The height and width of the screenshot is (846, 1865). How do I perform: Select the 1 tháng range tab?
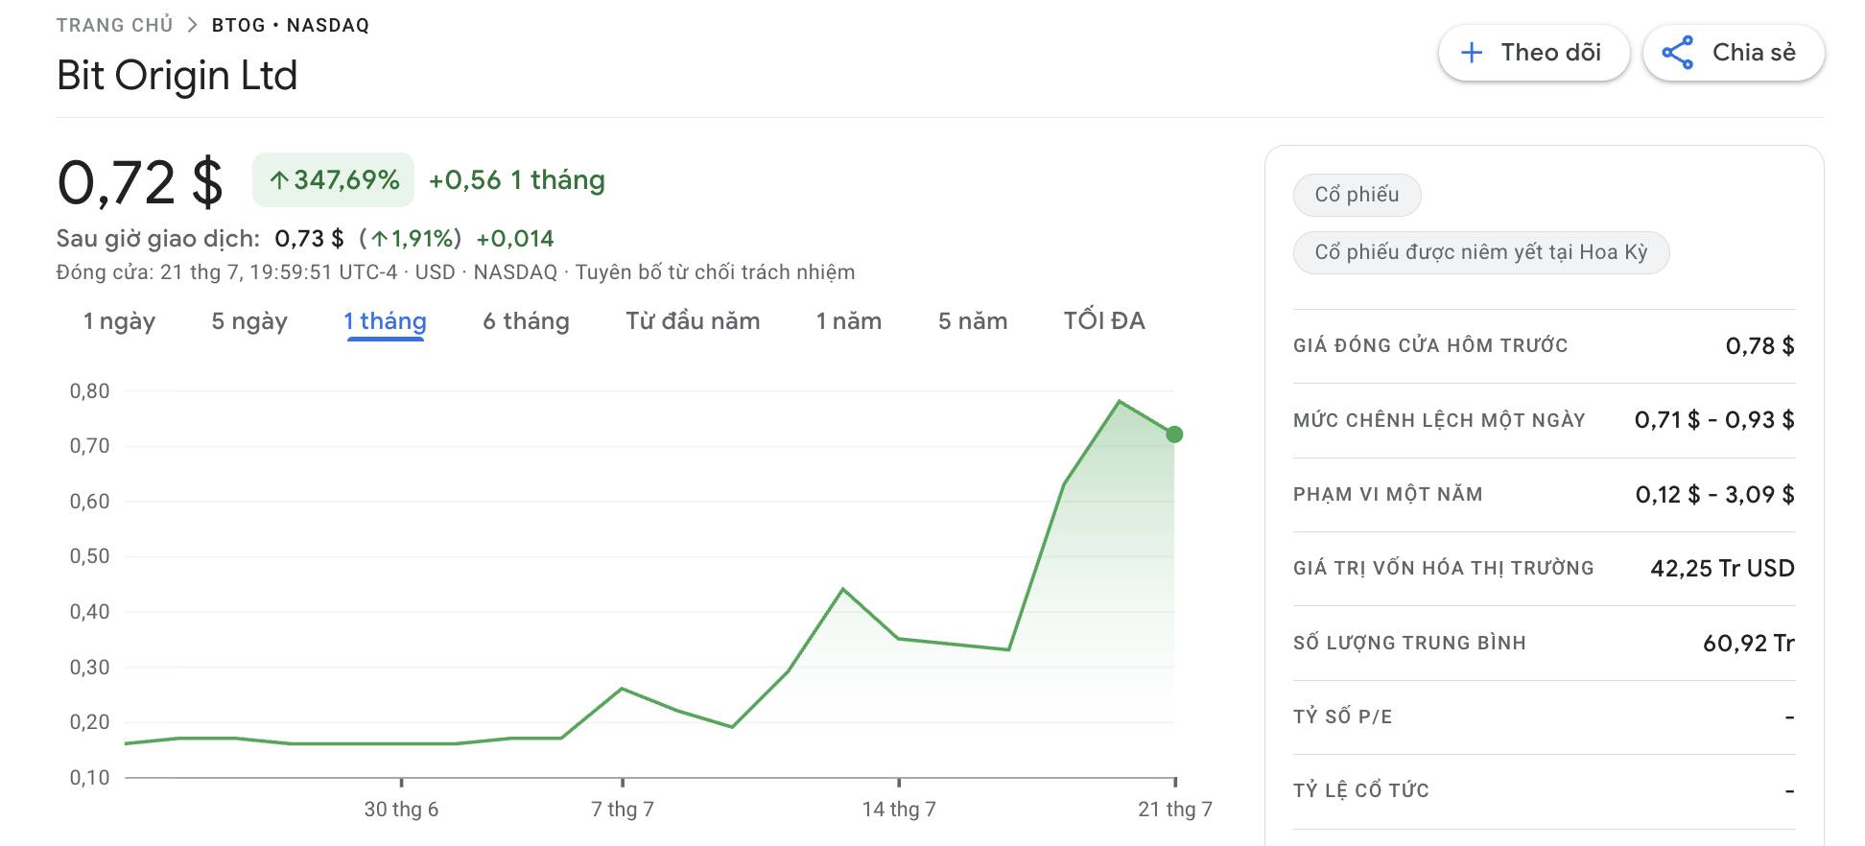click(x=386, y=321)
